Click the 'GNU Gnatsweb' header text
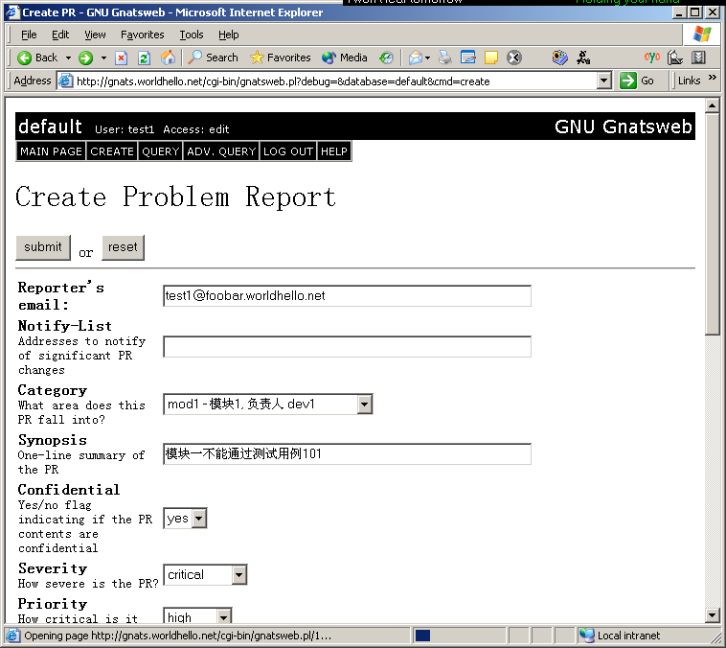726x648 pixels. pyautogui.click(x=624, y=127)
